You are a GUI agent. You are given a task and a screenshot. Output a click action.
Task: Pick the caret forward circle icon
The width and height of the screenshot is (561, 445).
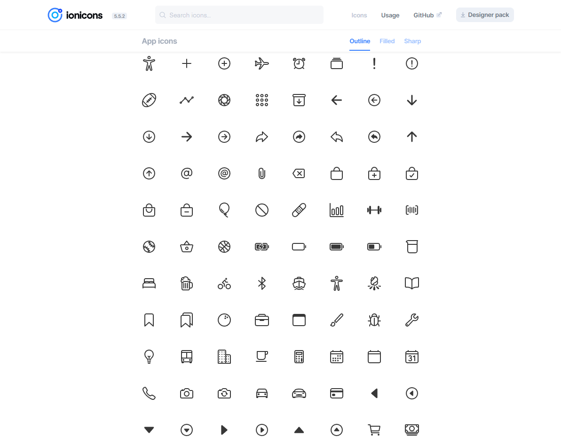261,430
